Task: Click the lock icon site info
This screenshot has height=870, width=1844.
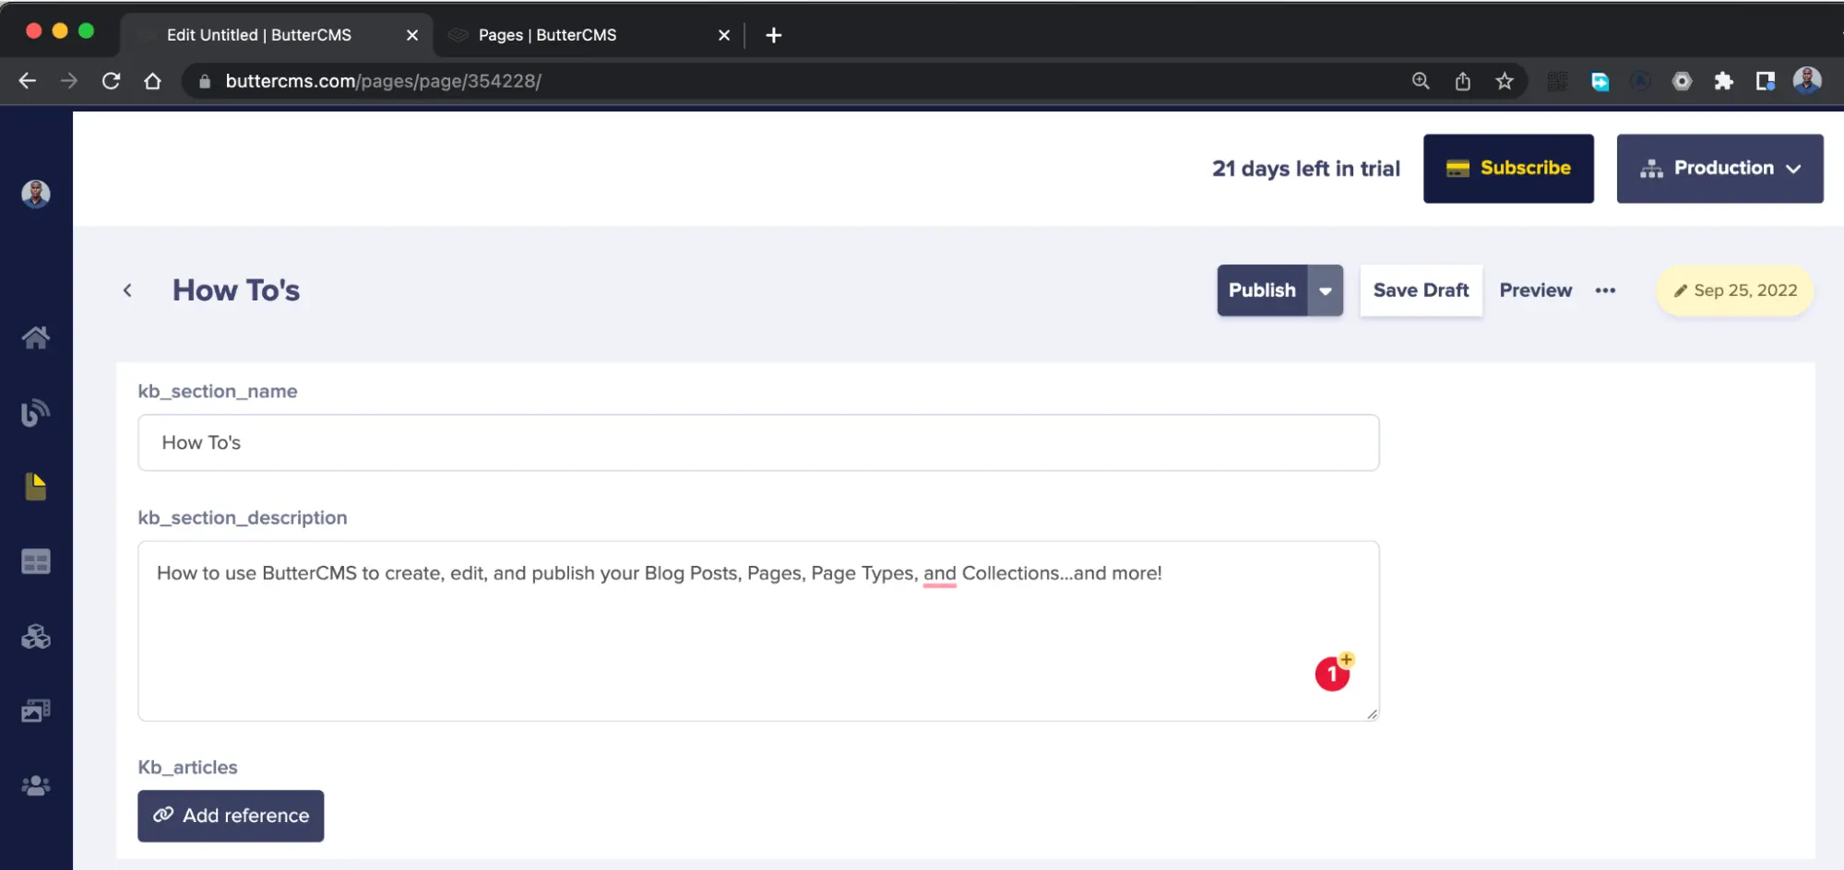Action: click(205, 81)
